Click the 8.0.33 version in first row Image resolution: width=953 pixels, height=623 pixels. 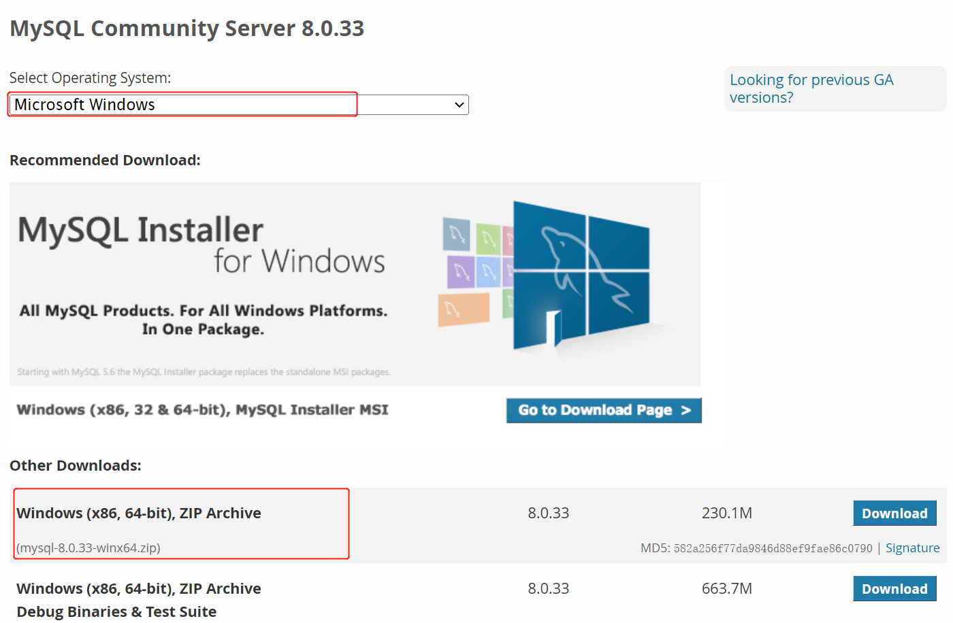(x=549, y=513)
